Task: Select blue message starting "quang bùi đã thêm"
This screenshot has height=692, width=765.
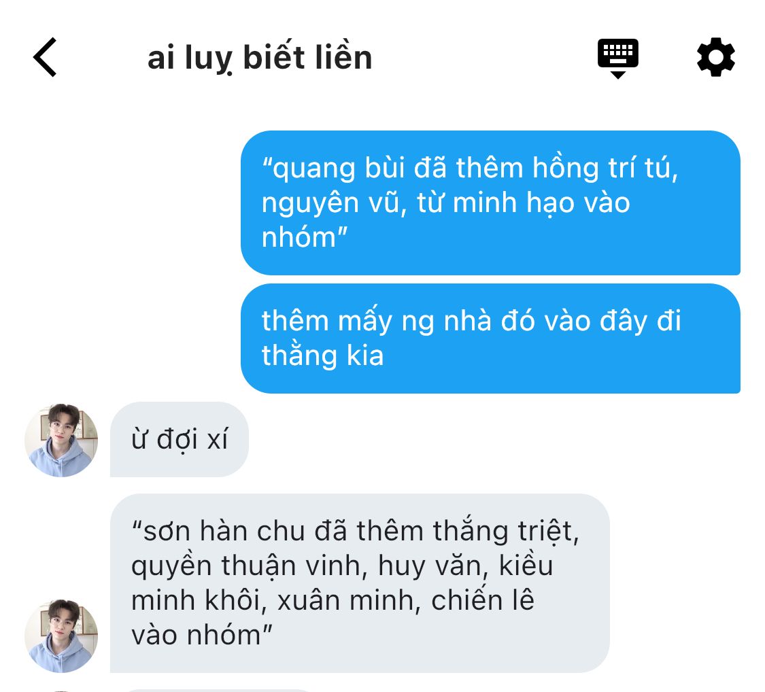Action: point(490,203)
